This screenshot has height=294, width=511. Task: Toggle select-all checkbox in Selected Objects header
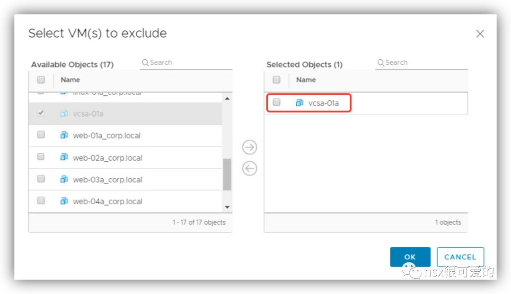coord(276,80)
